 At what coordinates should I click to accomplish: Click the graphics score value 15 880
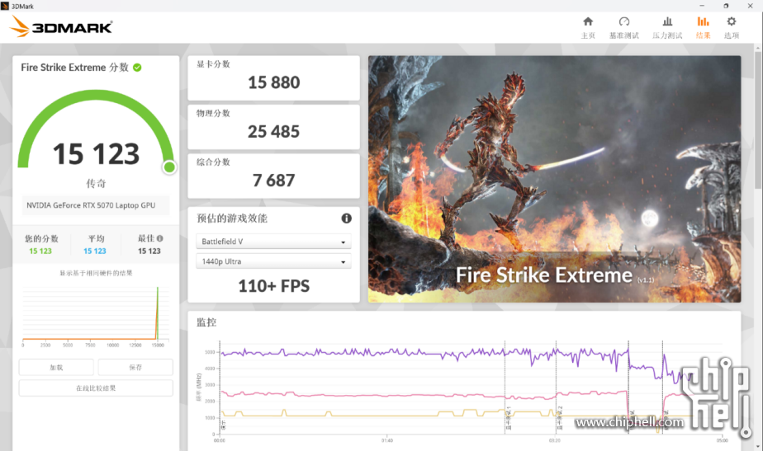(x=273, y=82)
